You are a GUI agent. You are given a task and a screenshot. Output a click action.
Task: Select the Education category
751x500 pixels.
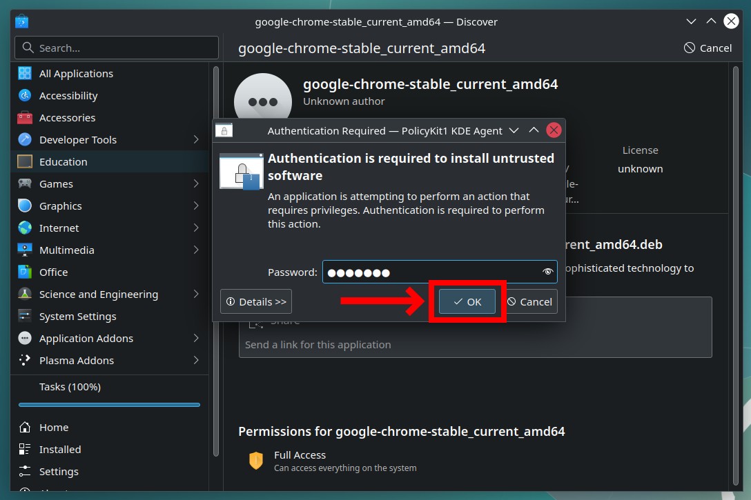pyautogui.click(x=110, y=161)
